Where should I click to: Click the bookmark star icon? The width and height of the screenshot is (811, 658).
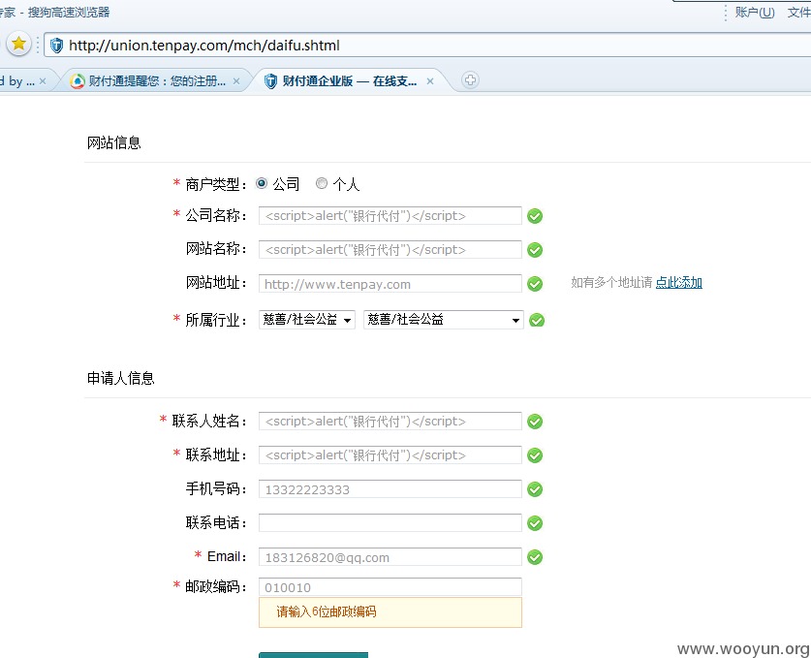coord(18,44)
